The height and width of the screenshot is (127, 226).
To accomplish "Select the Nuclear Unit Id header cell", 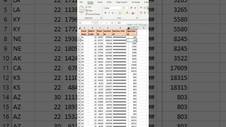I will pyautogui.click(x=119, y=32).
